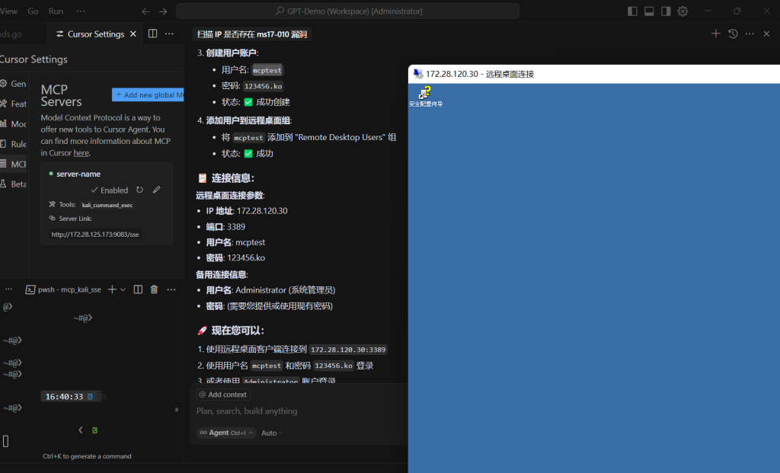Image resolution: width=780 pixels, height=473 pixels.
Task: Refresh the server-name MCP server
Action: 140,190
